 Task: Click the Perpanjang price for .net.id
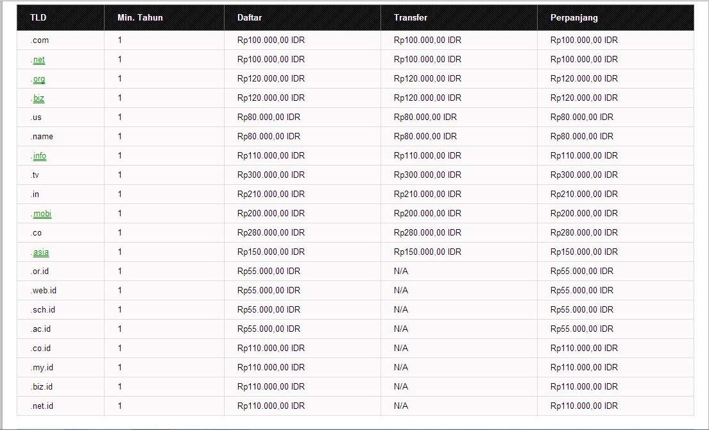coord(584,406)
